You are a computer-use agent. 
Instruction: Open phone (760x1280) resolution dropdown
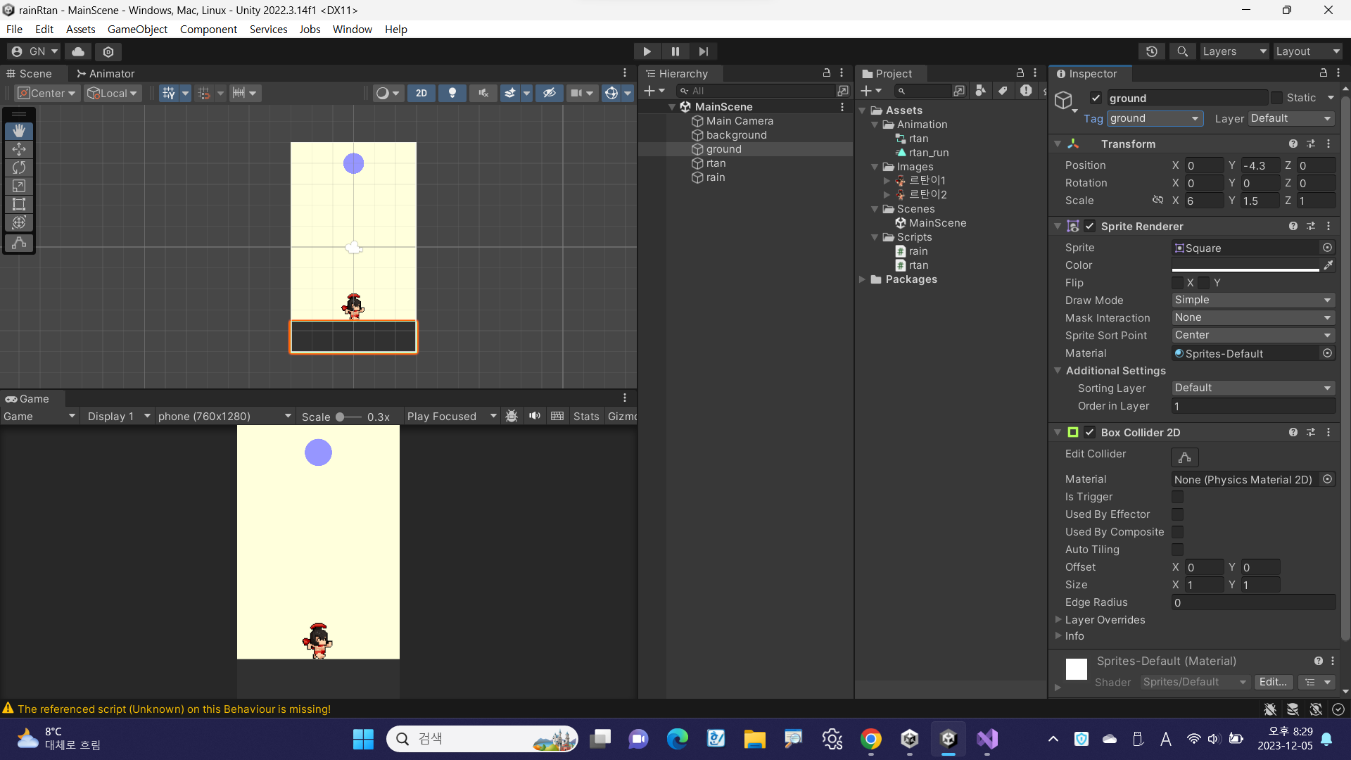(224, 416)
